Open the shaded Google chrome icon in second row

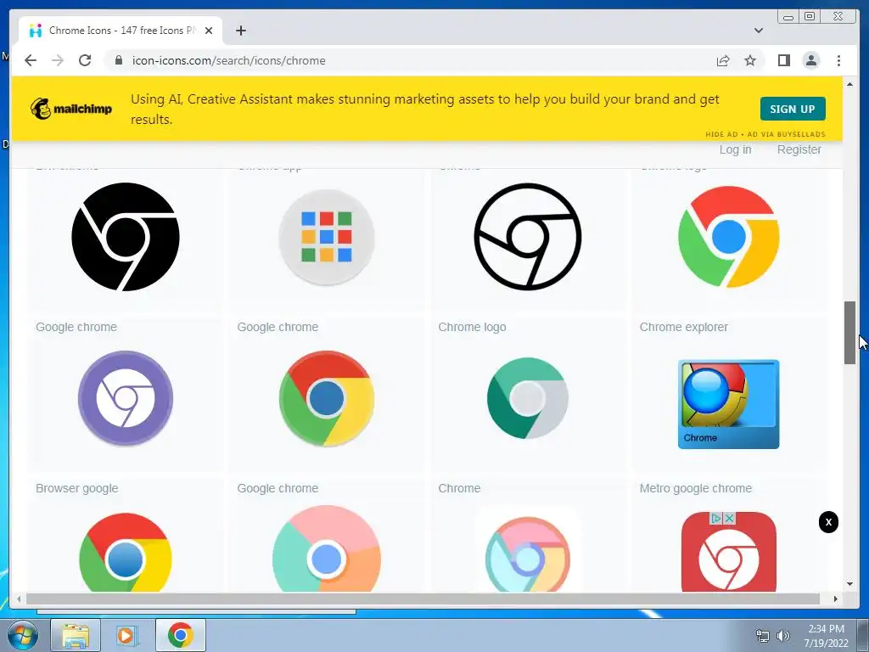point(327,398)
